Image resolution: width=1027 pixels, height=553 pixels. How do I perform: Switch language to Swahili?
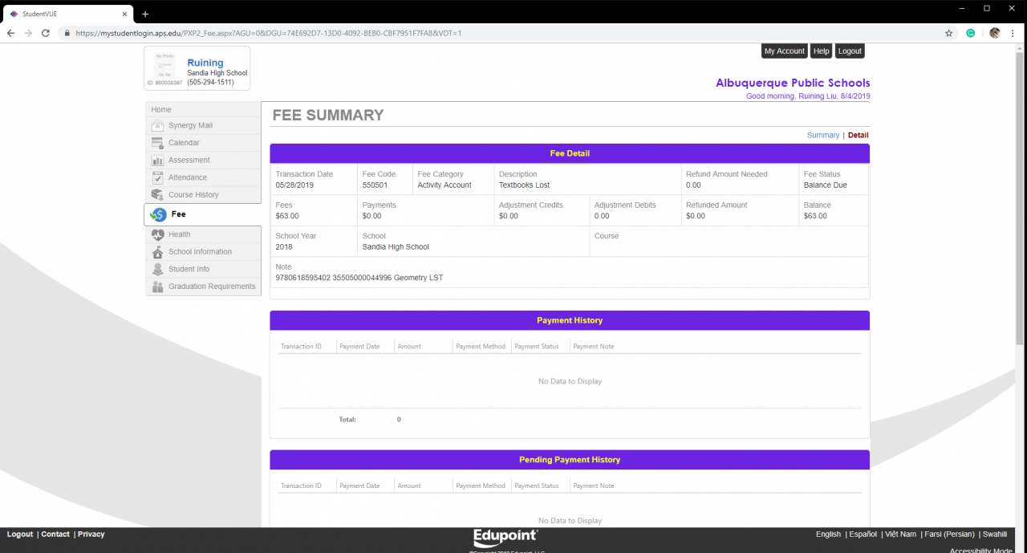click(x=995, y=534)
